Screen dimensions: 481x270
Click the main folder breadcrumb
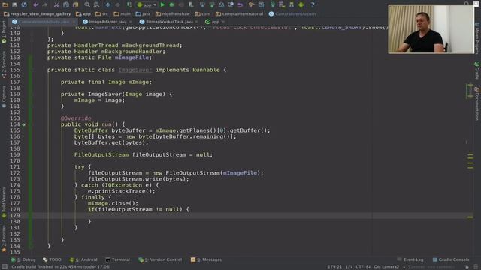(122, 13)
